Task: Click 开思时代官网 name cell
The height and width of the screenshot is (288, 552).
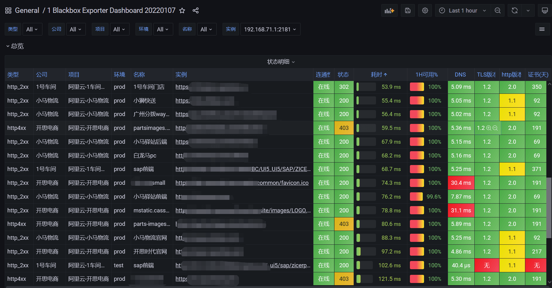Action: pyautogui.click(x=152, y=252)
